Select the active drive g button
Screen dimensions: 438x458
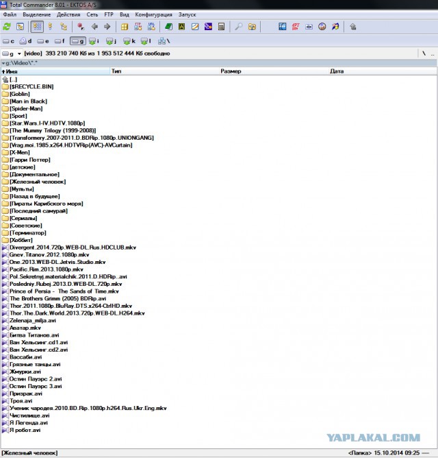[77, 41]
